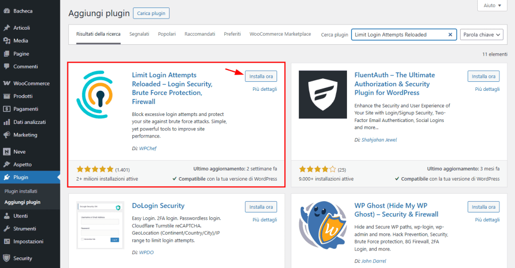
Task: Click the WP Ghost mascot logo
Action: pos(322,225)
